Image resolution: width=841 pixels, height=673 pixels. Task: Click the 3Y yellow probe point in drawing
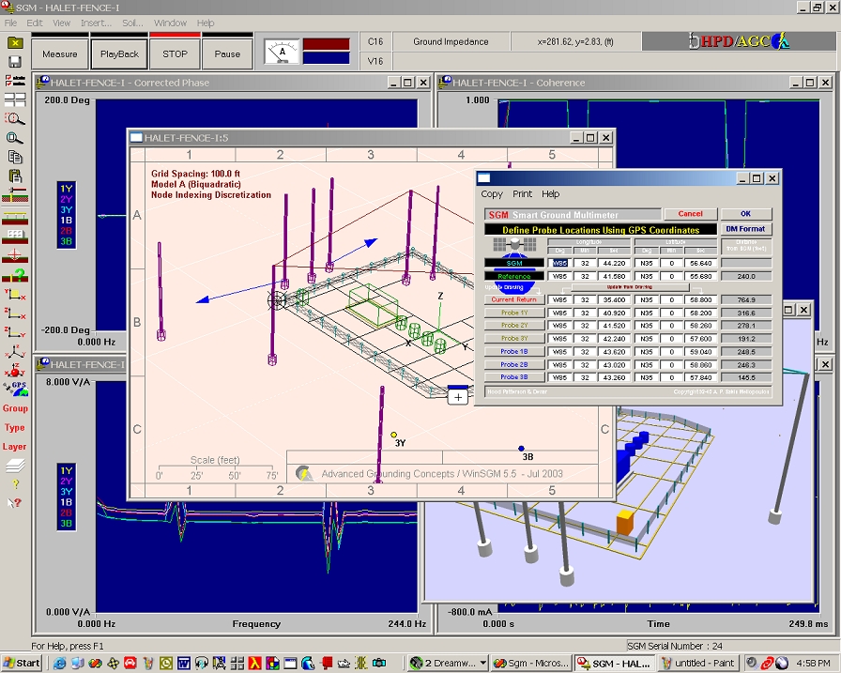pyautogui.click(x=393, y=435)
